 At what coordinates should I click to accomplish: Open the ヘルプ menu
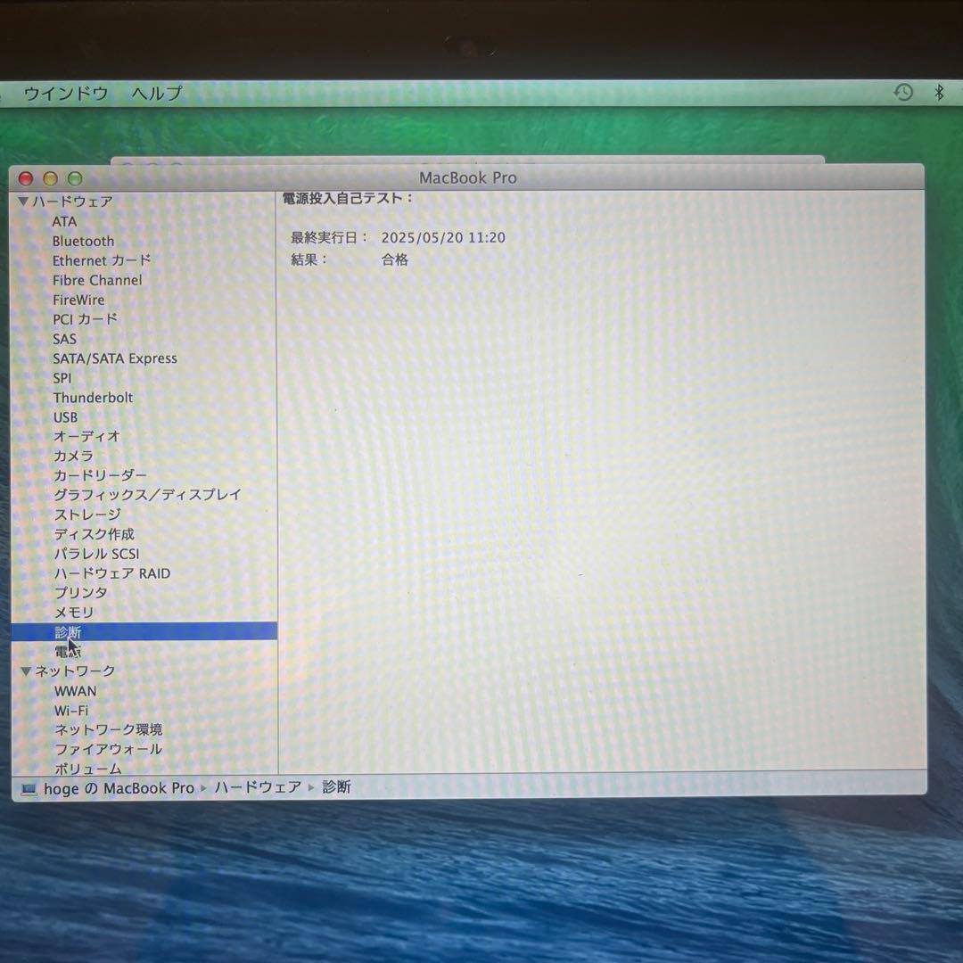click(157, 93)
